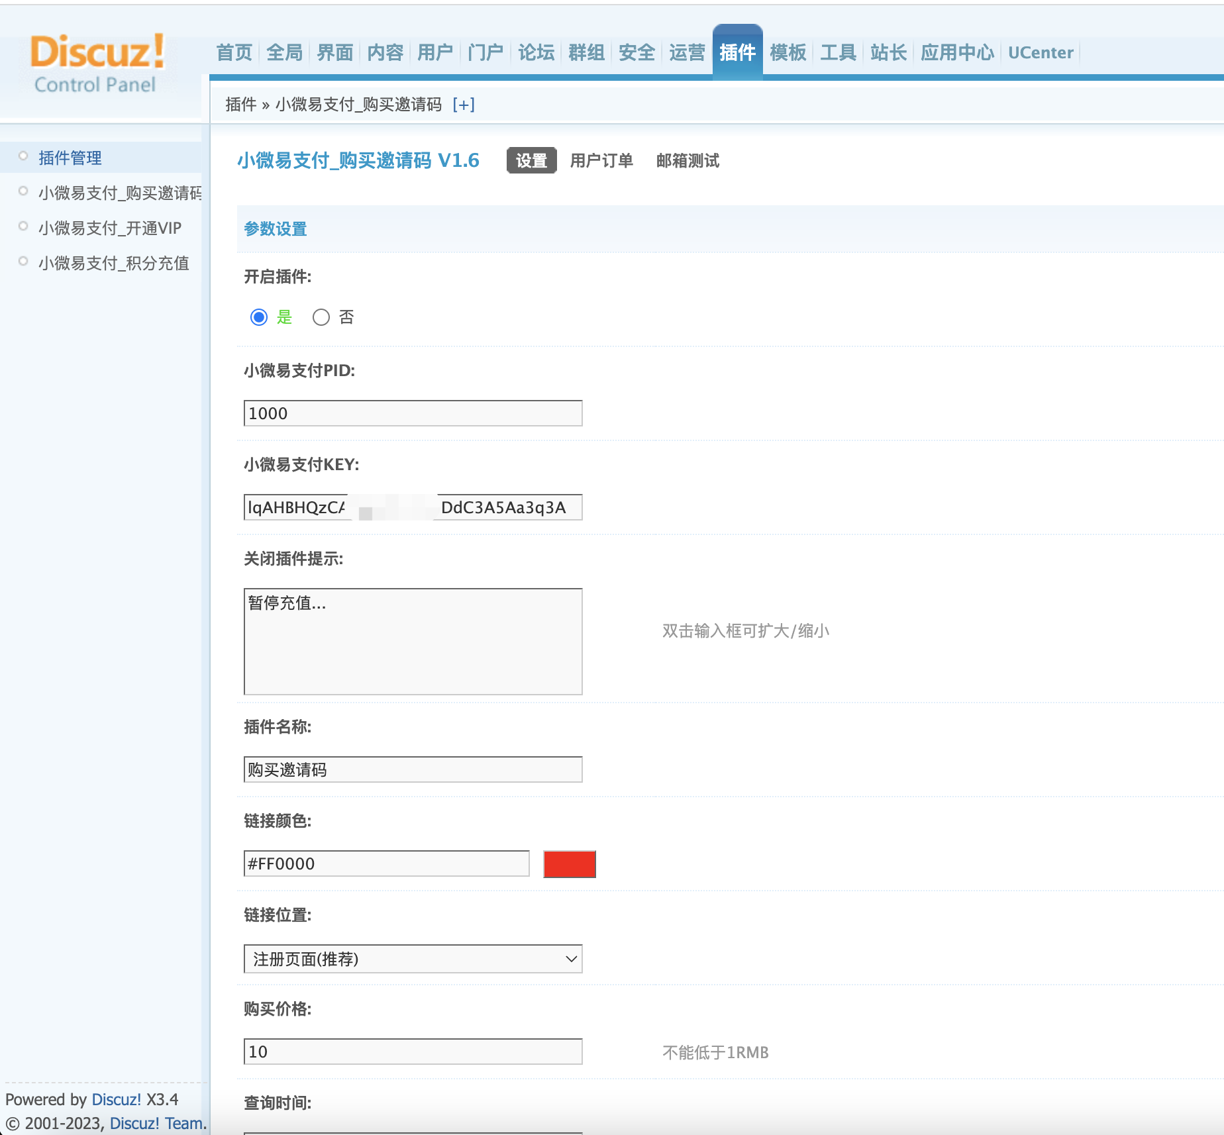The width and height of the screenshot is (1224, 1135).
Task: Expand the 链接位置 dropdown
Action: point(413,959)
